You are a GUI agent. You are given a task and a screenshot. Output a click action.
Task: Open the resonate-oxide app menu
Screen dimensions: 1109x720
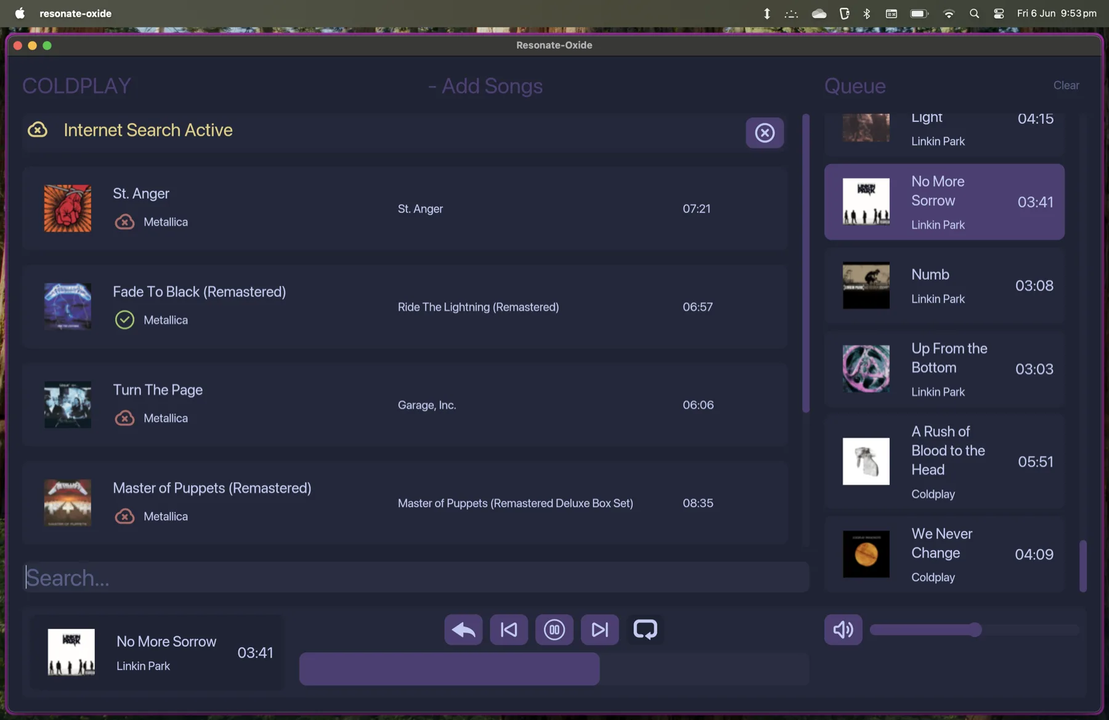75,14
